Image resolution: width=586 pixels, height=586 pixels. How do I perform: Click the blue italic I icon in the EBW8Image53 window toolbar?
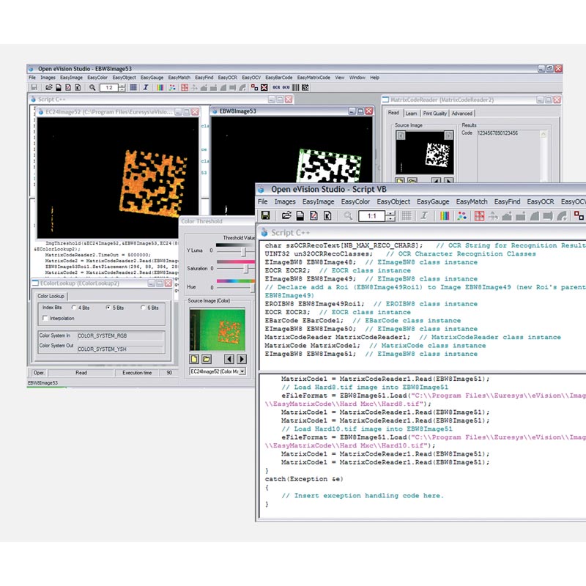(146, 87)
